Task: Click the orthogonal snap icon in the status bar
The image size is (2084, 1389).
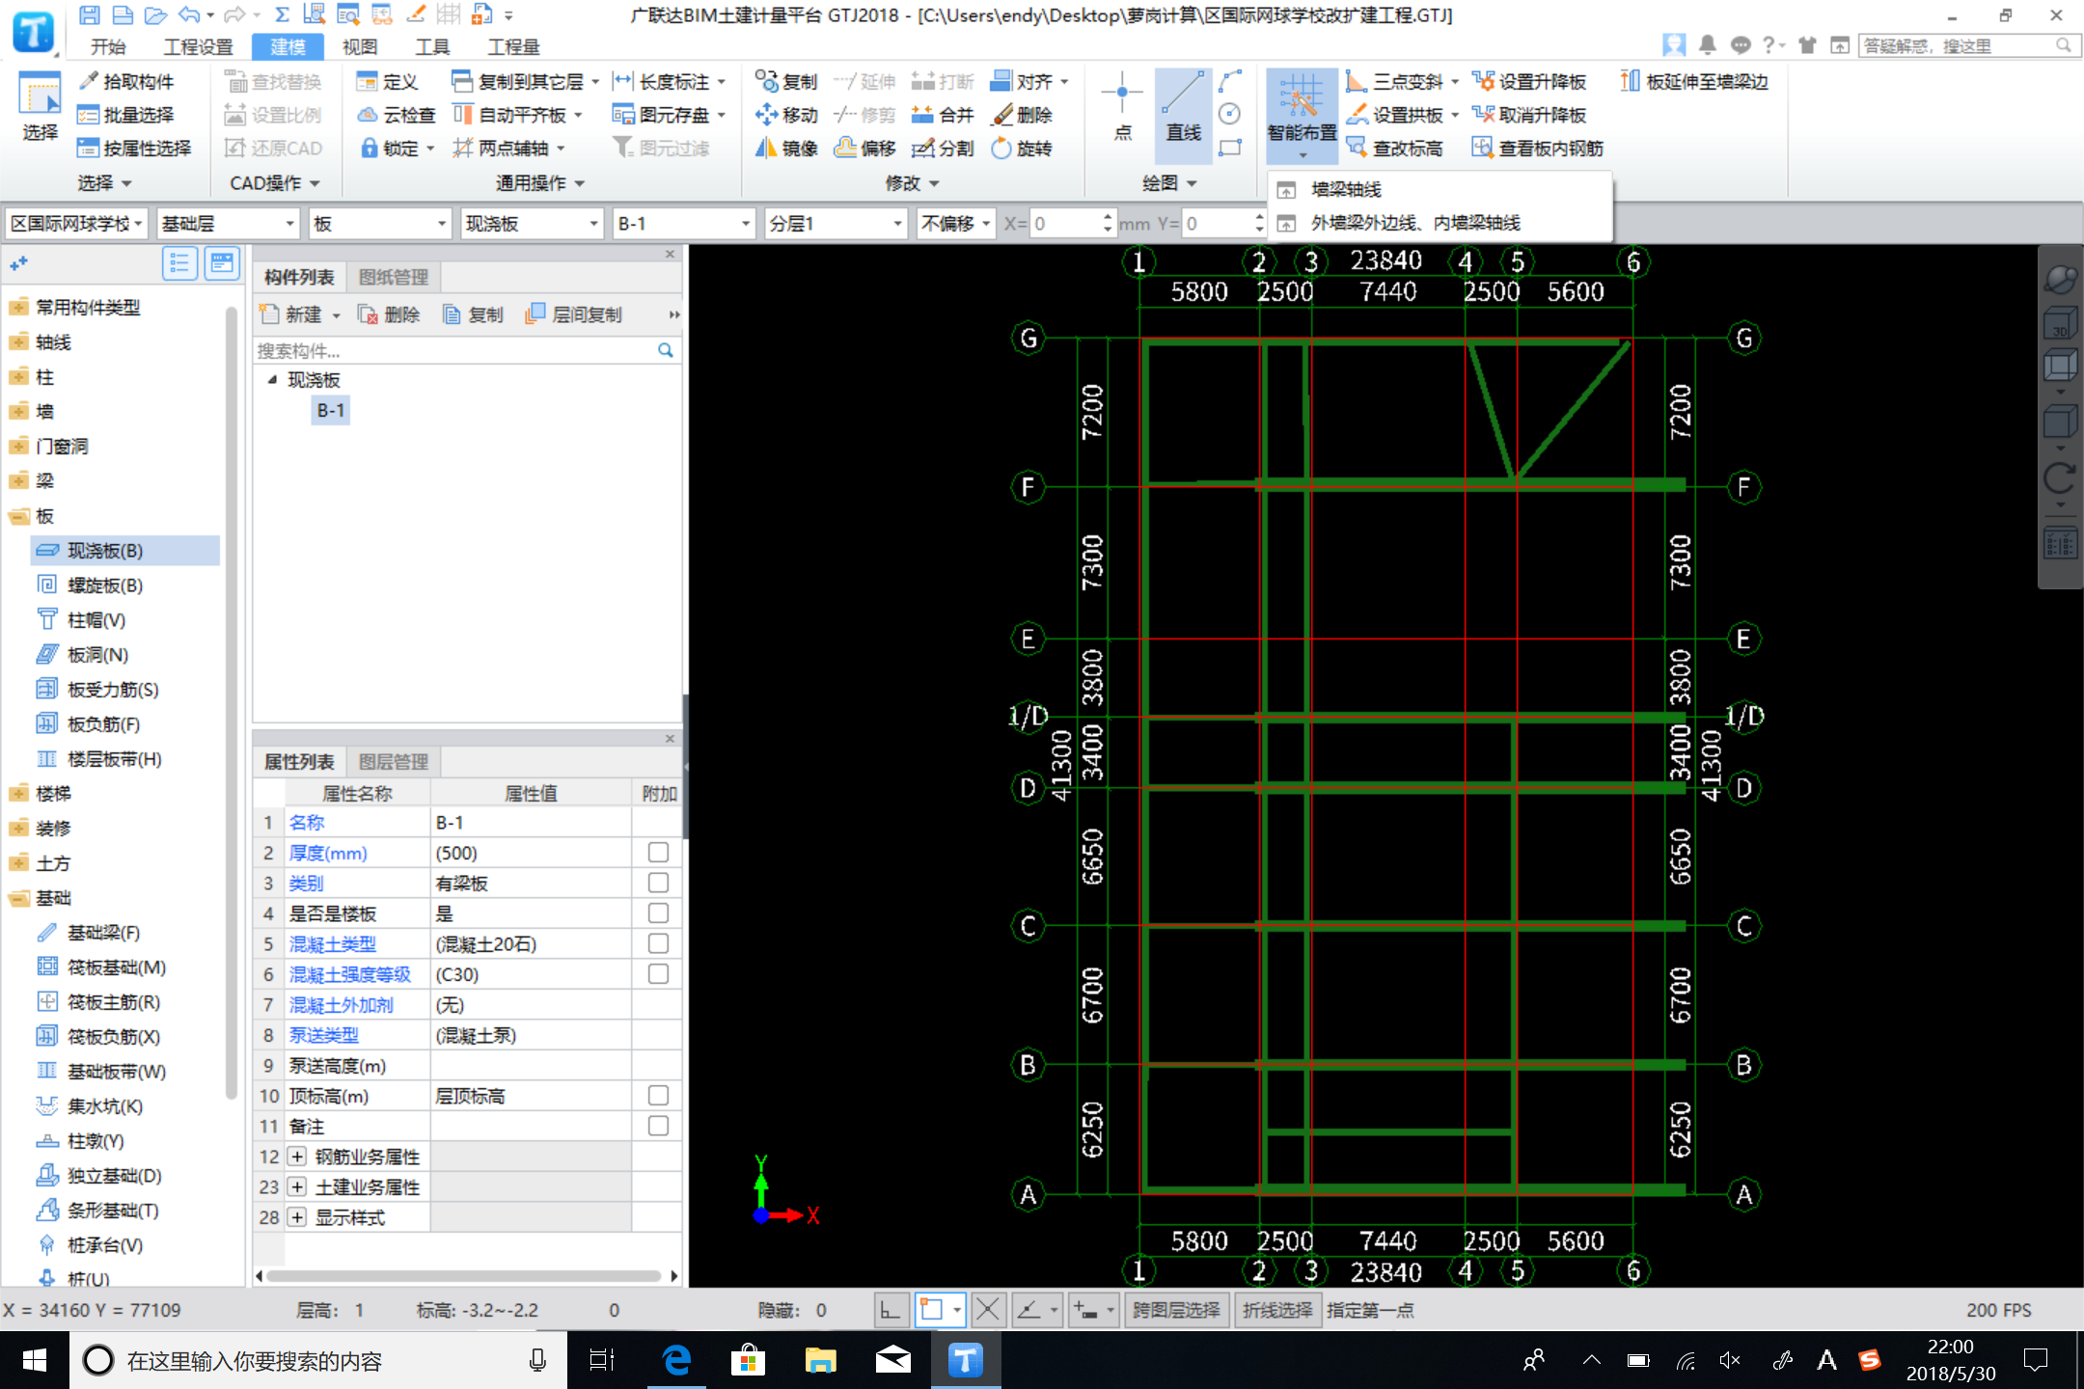Action: coord(891,1310)
